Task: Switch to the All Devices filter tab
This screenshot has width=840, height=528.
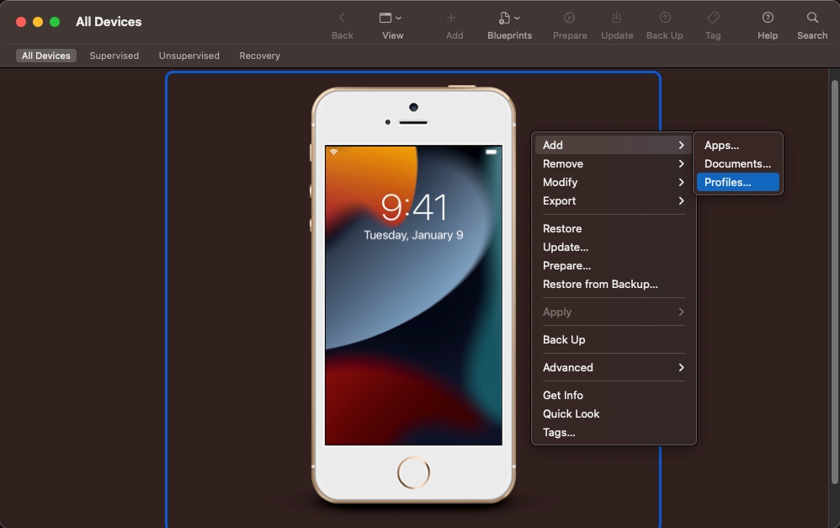Action: tap(46, 56)
